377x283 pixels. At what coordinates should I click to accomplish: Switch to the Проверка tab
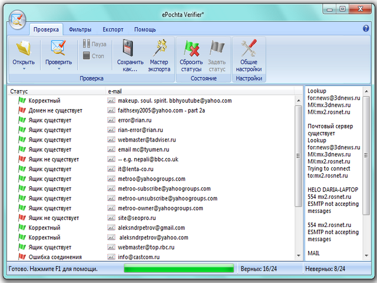pos(46,29)
